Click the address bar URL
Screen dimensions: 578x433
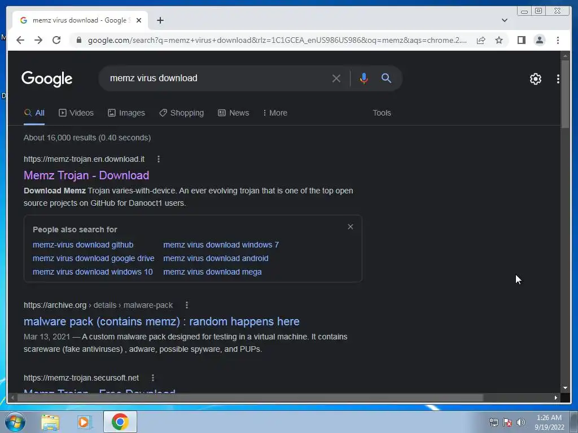click(277, 40)
